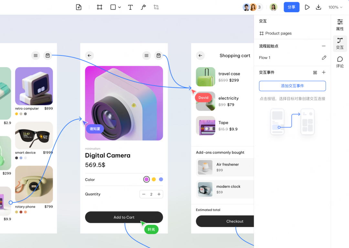Open the shape tool dropdown arrow
The height and width of the screenshot is (248, 349).
[x=120, y=7]
